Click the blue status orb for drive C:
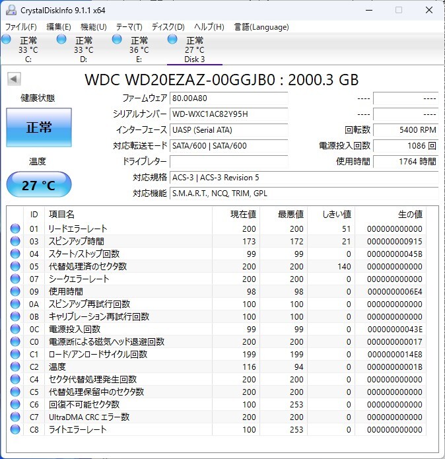 pyautogui.click(x=6, y=39)
